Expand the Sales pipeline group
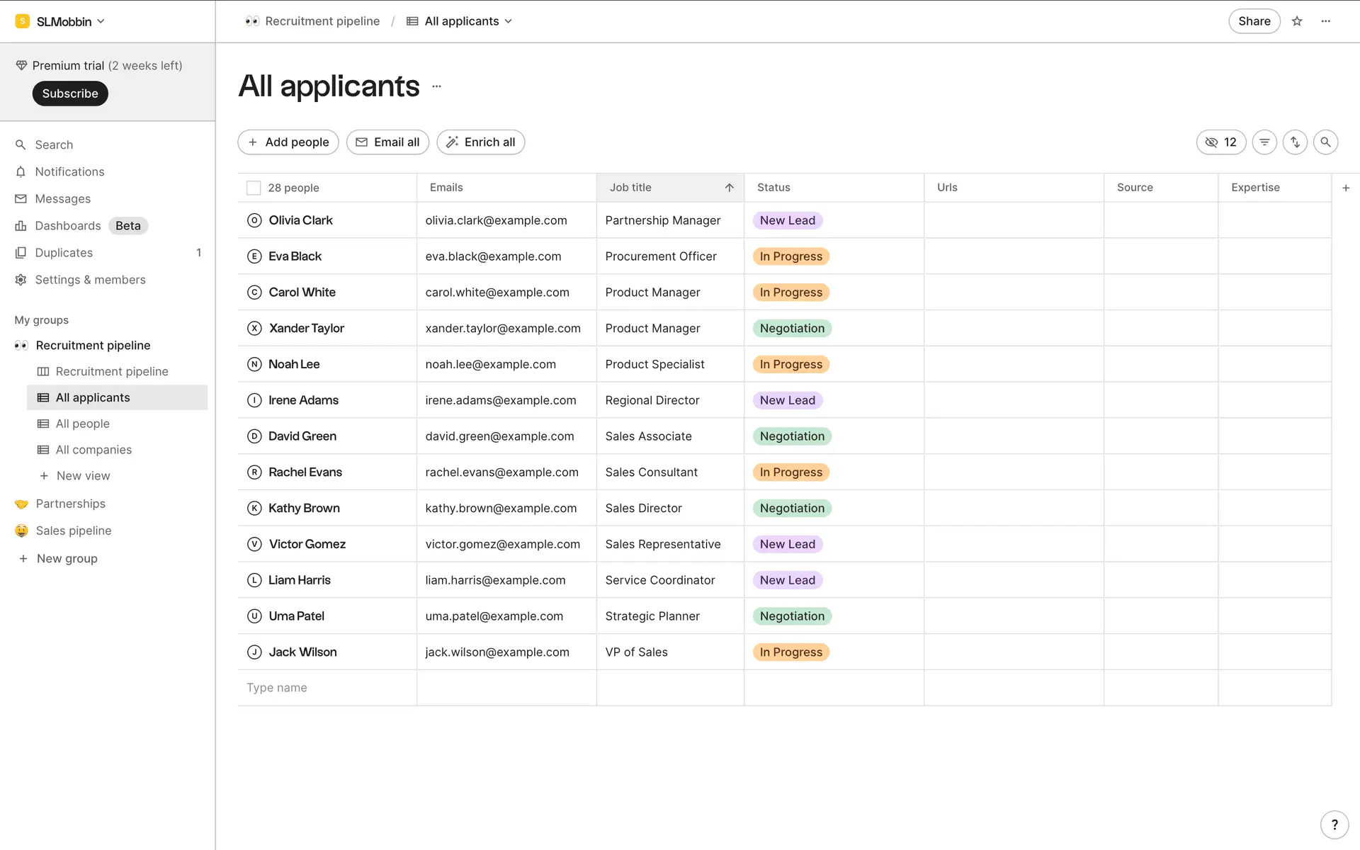Screen dimensions: 1360x850 74,531
